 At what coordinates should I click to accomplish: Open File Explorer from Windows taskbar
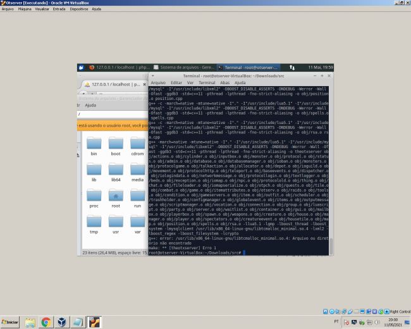click(x=30, y=322)
